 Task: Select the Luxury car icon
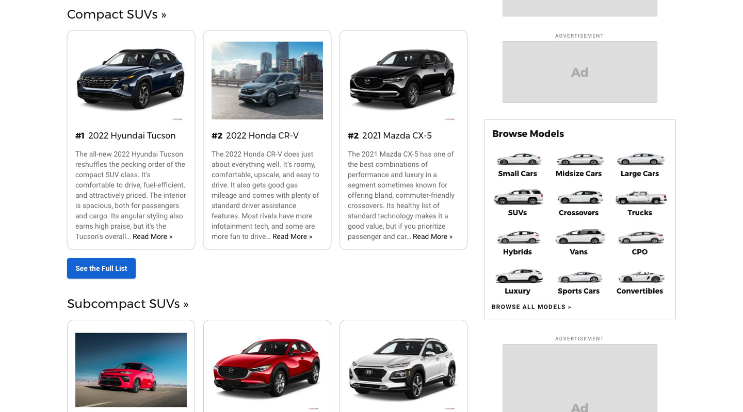pos(519,275)
